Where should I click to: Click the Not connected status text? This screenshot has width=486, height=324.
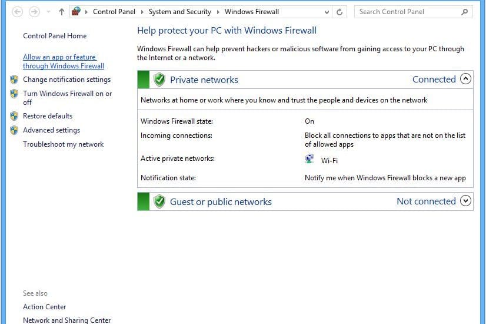pos(426,201)
